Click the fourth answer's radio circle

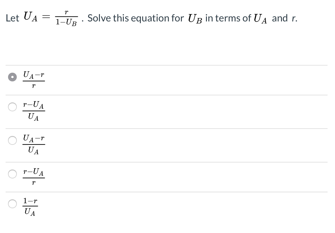click(x=12, y=174)
